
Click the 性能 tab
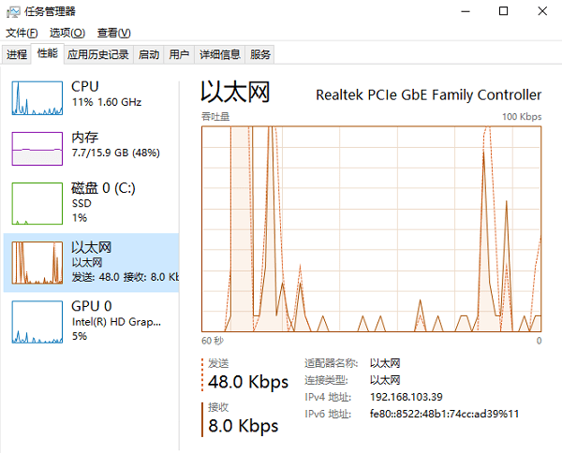tap(47, 53)
